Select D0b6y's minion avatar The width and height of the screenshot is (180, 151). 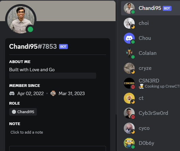129,143
